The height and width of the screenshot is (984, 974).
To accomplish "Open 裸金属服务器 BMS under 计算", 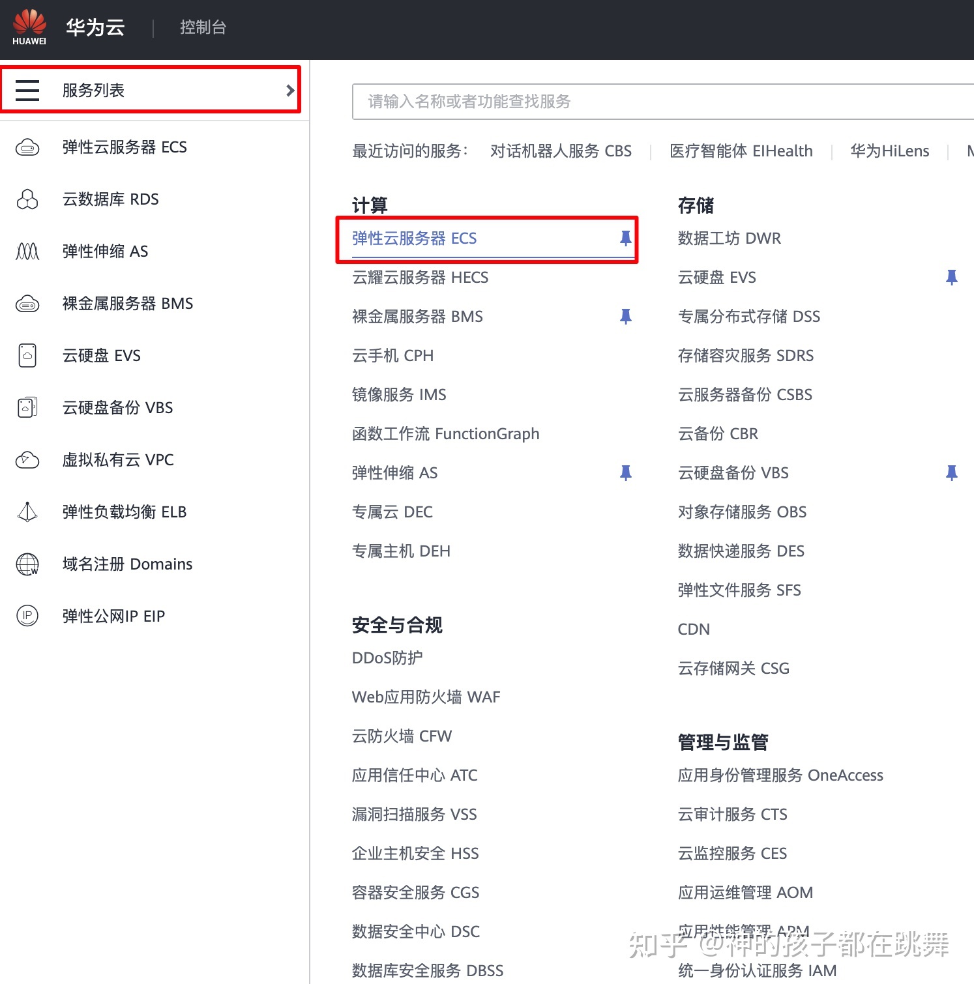I will [x=418, y=317].
